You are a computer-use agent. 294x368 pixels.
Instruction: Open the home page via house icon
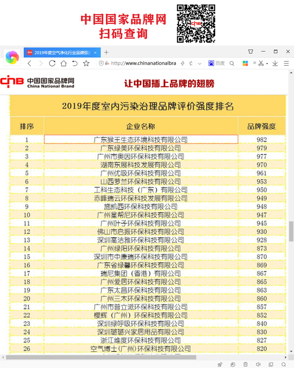pos(63,63)
